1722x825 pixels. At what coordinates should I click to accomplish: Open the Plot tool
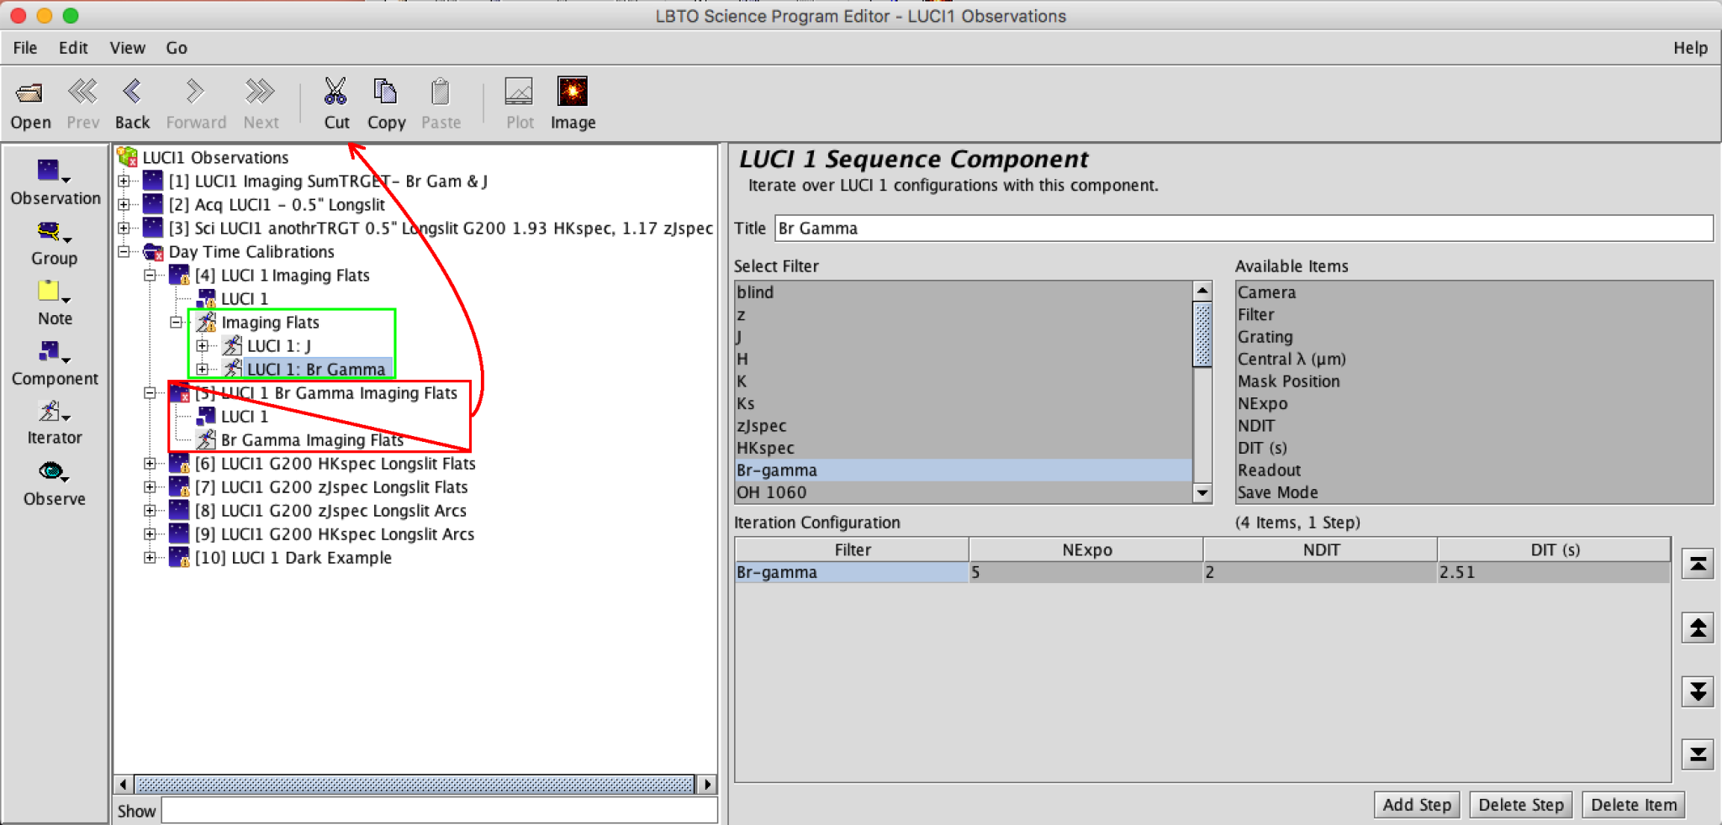tap(519, 91)
